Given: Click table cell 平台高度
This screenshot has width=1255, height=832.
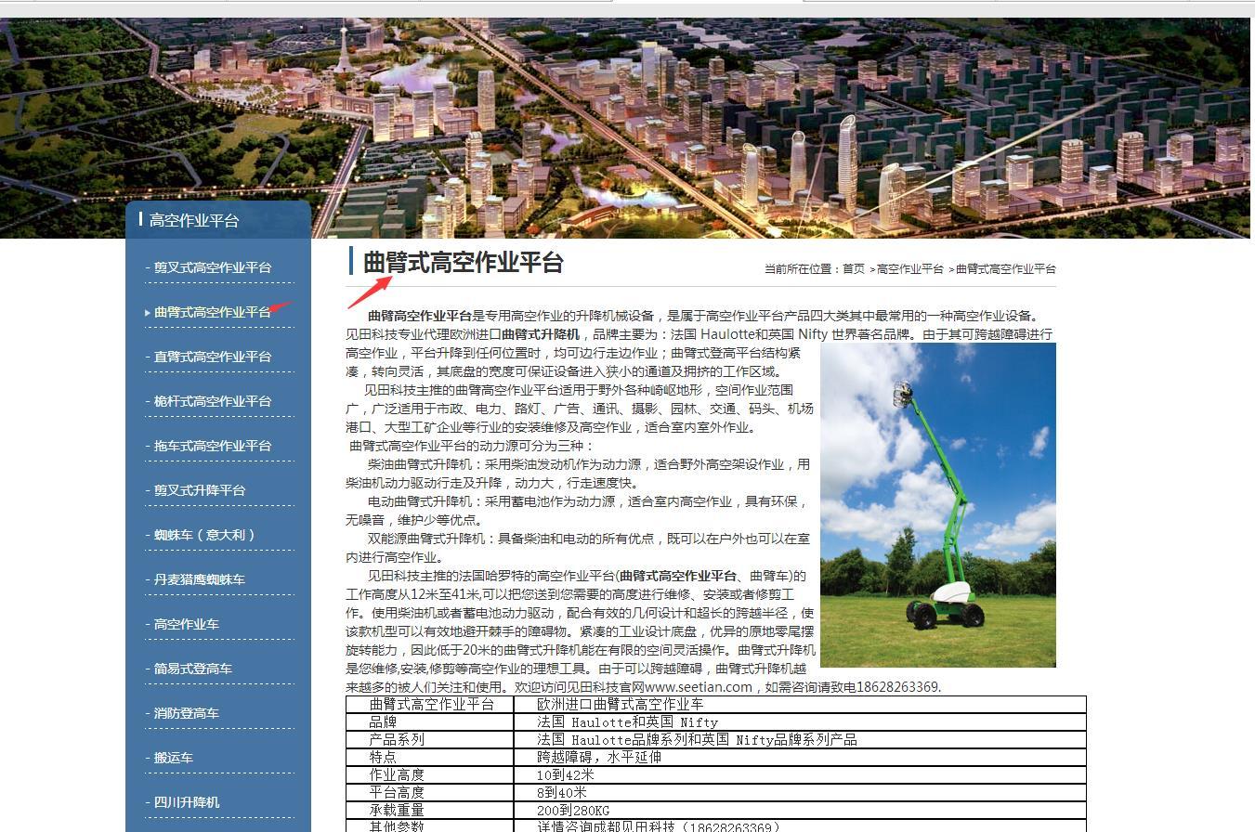Looking at the screenshot, I should 430,793.
